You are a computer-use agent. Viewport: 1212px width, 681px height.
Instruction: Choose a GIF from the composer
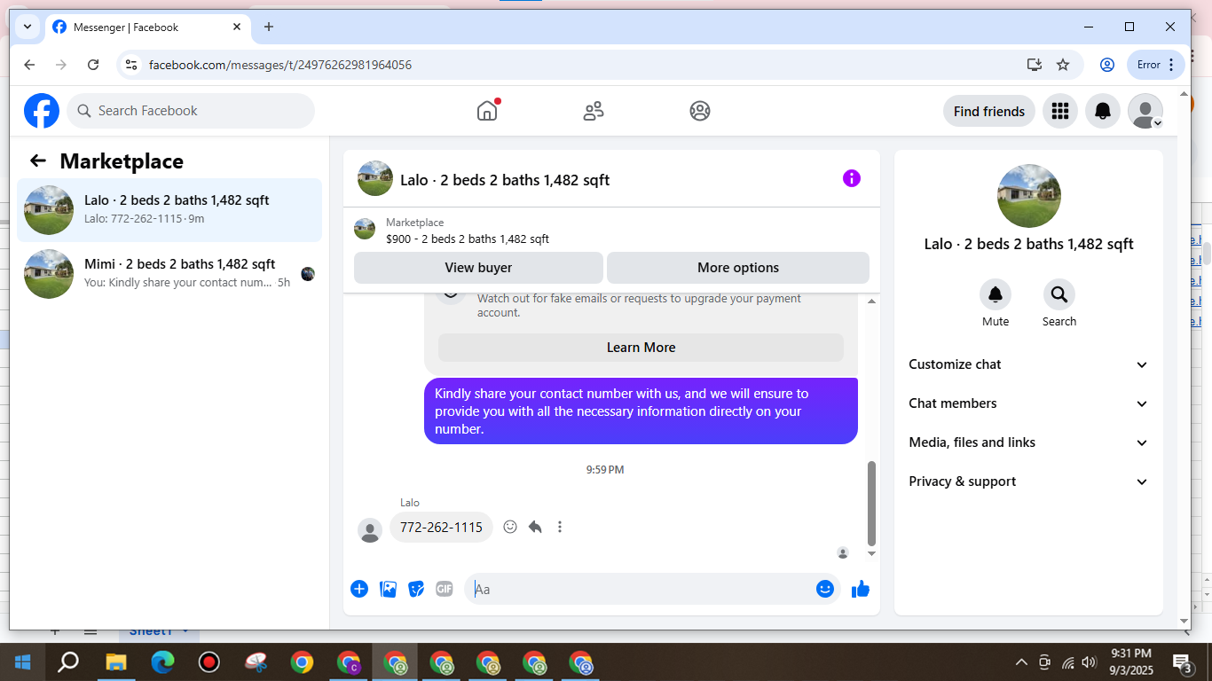point(445,589)
